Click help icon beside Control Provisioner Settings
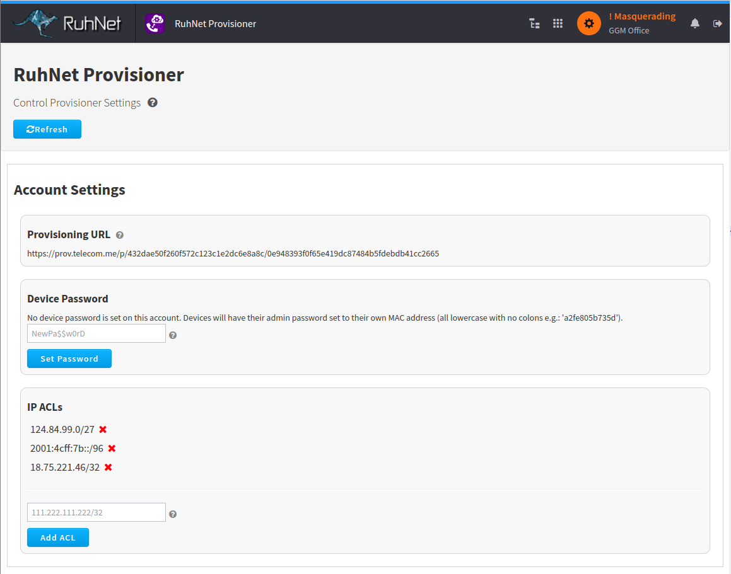The image size is (731, 574). 152,103
